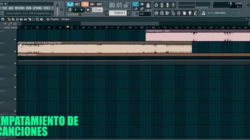Click the circular arrow icon in shortcut panel
The height and width of the screenshot is (140, 250).
pos(156,5)
